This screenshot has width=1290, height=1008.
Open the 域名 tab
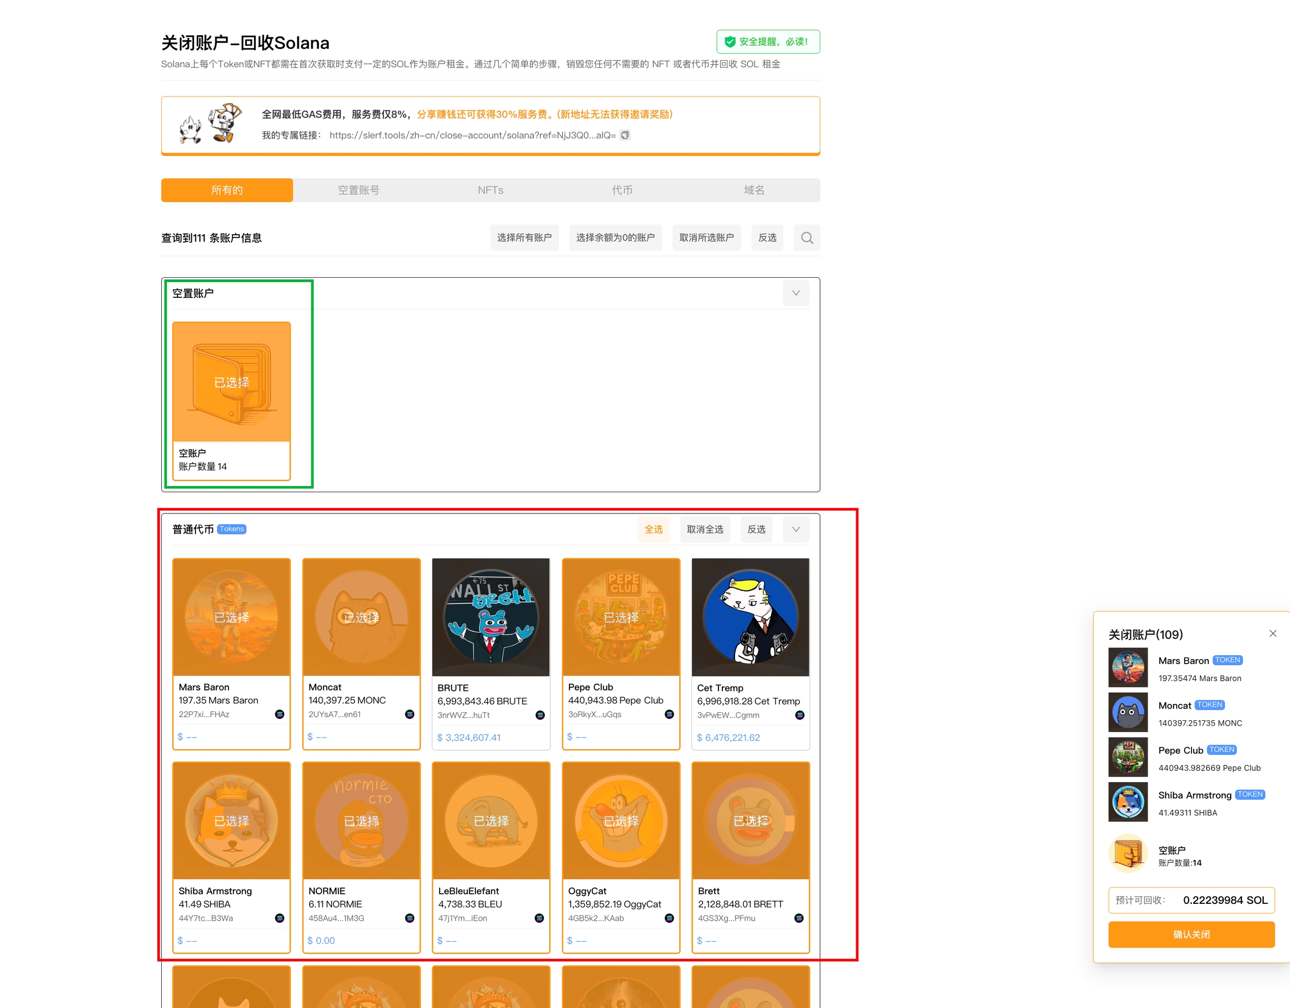click(x=754, y=190)
